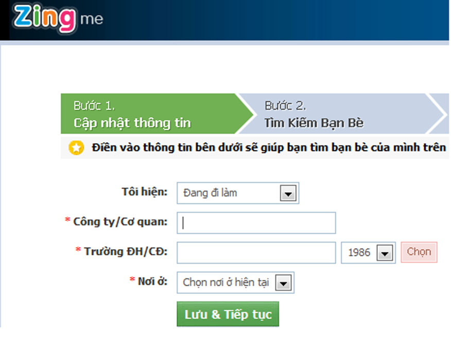
Task: Click the dropdown arrow of the Tôi hiện field
Action: click(289, 193)
